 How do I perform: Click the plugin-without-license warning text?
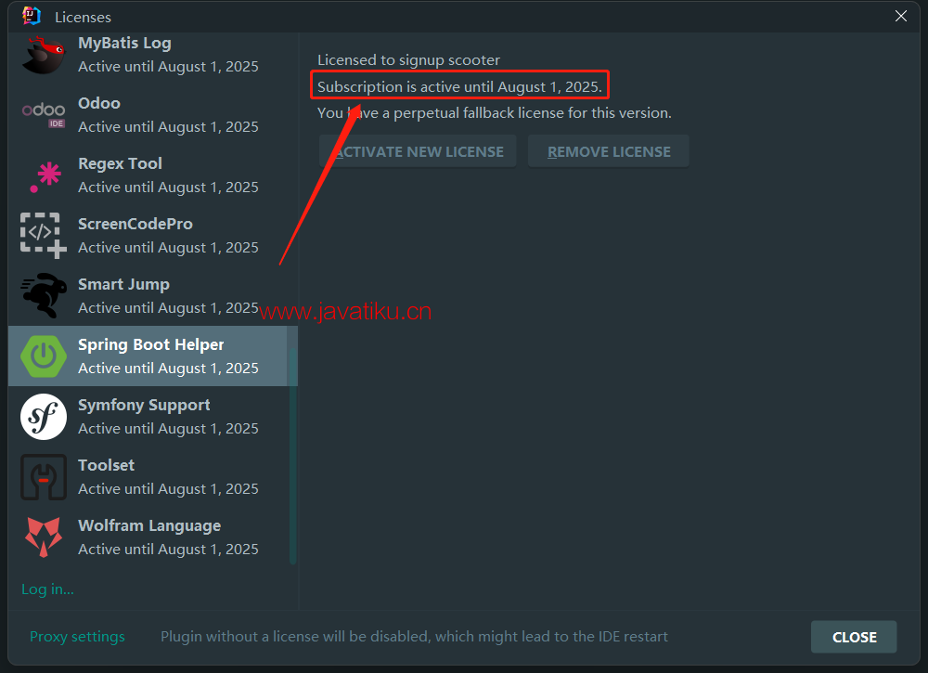pyautogui.click(x=414, y=636)
